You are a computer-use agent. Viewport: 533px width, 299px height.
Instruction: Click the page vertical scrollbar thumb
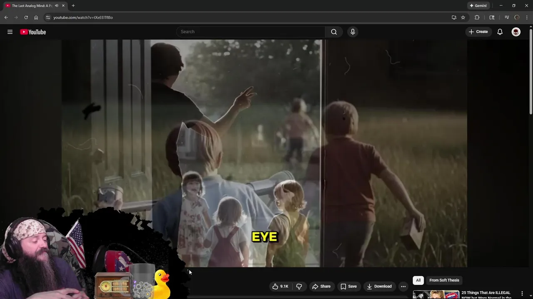point(531,71)
